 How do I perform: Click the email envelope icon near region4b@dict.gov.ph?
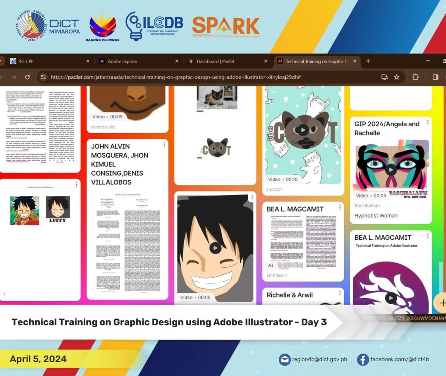tap(285, 359)
